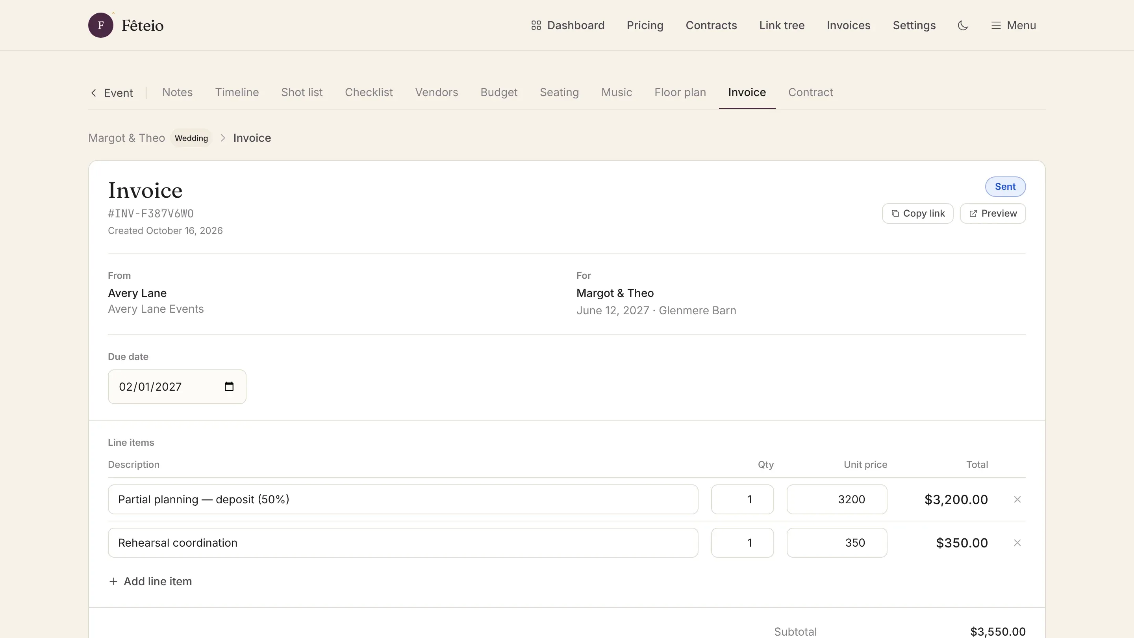Open the hamburger Menu
Image resolution: width=1134 pixels, height=638 pixels.
click(1014, 26)
